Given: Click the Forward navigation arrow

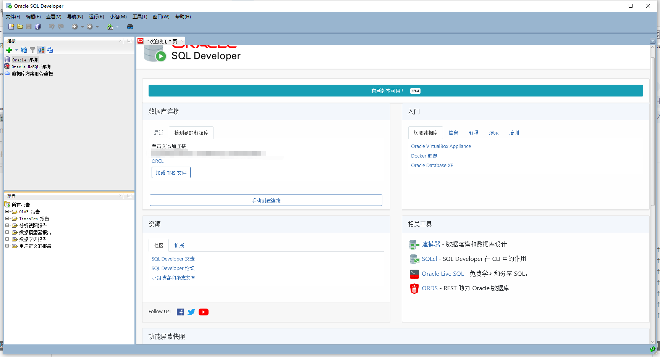Looking at the screenshot, I should point(90,27).
